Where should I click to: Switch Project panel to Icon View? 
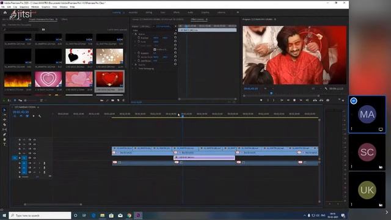click(x=15, y=100)
